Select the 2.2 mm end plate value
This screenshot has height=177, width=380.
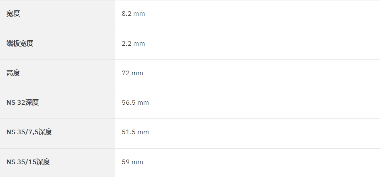pos(133,44)
